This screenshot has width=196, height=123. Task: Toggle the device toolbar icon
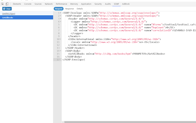coord(7,4)
